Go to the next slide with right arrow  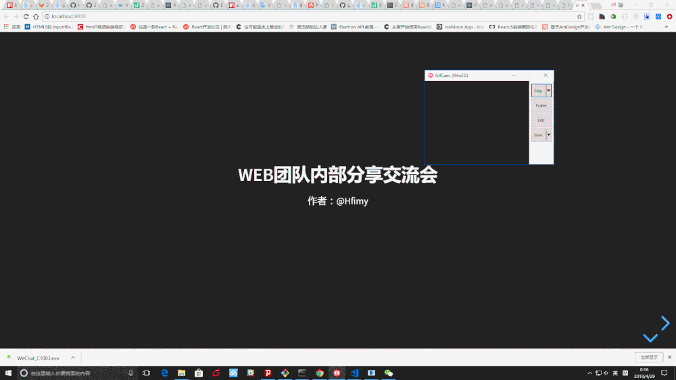point(665,323)
